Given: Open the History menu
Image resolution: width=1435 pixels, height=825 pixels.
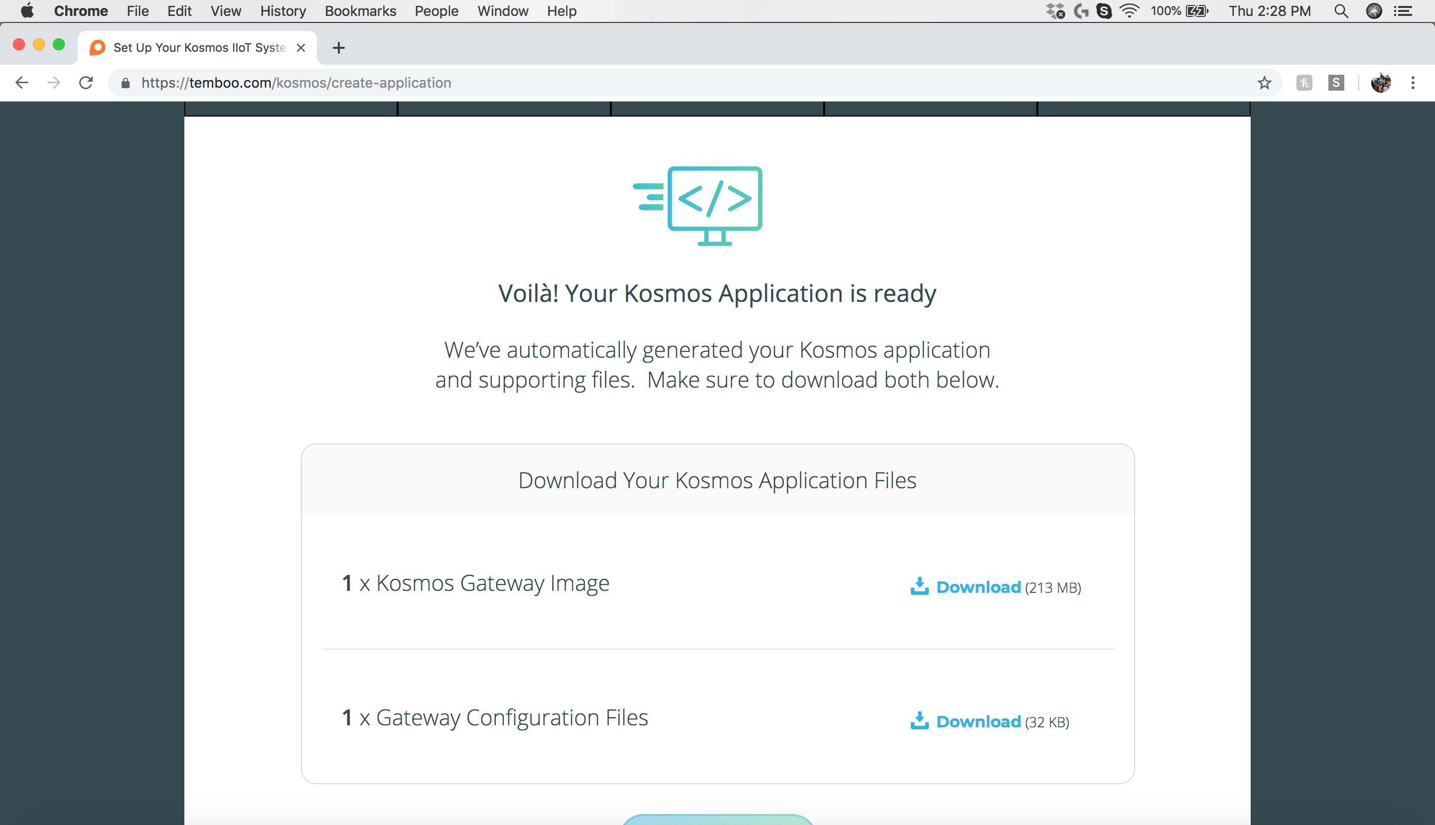Looking at the screenshot, I should [283, 11].
